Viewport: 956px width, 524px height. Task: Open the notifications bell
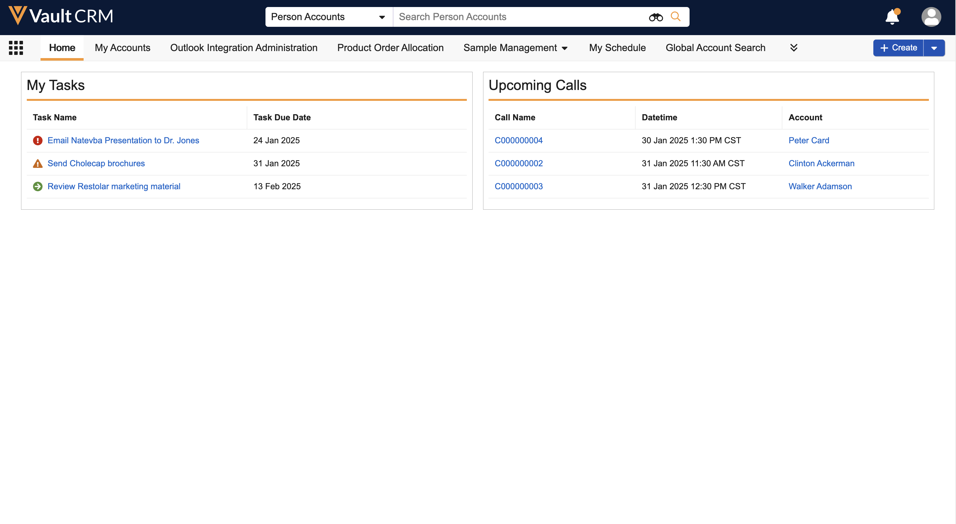pos(892,17)
